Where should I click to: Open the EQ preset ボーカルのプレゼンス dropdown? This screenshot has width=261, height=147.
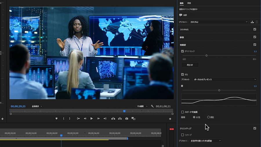pos(225,79)
